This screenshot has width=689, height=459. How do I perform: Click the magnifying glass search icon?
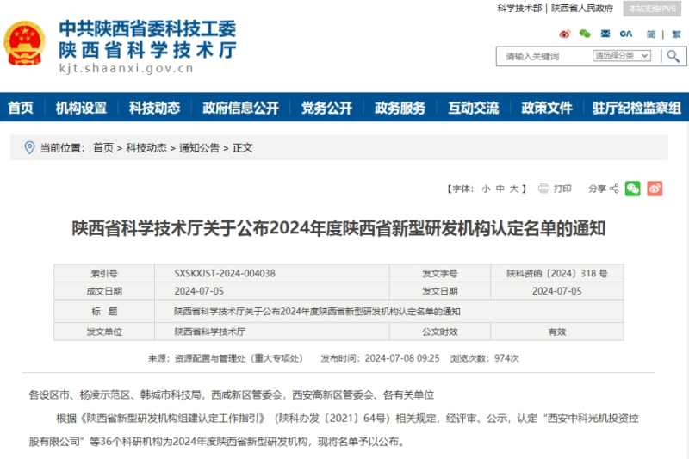[673, 56]
